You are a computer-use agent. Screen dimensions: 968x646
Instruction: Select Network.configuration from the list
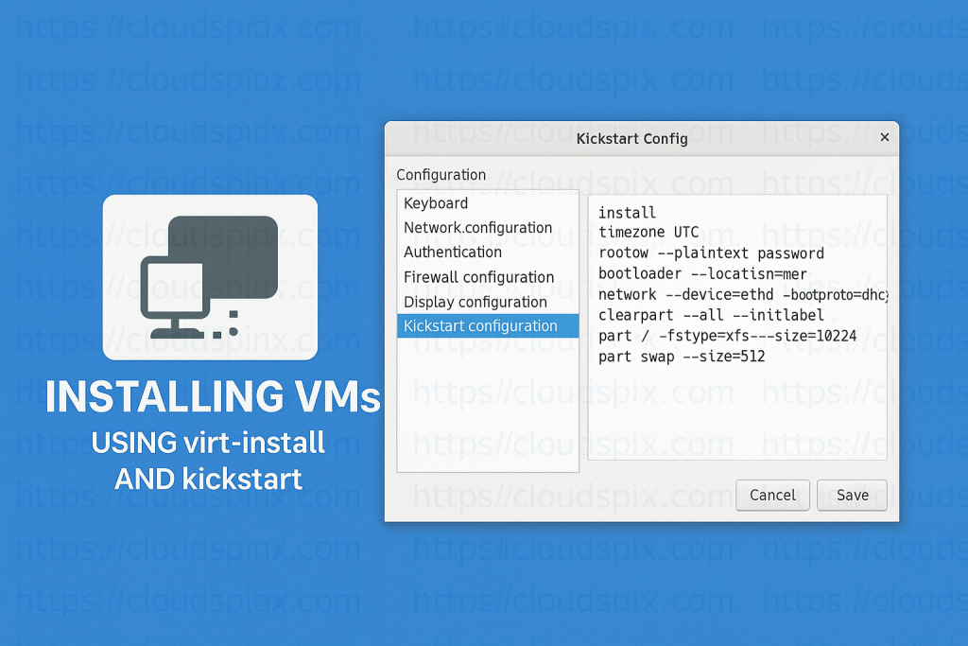point(476,227)
